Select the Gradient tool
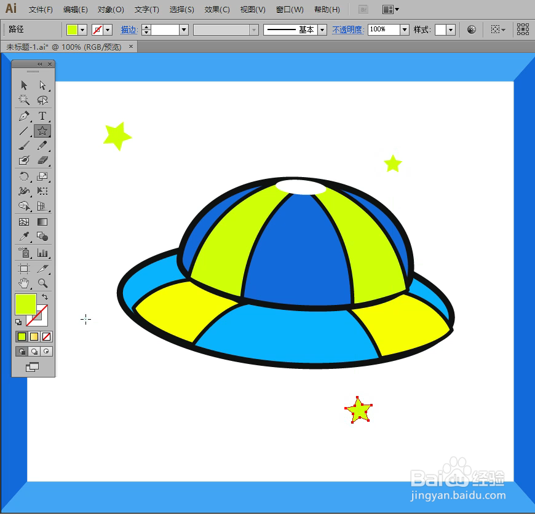 coord(42,222)
